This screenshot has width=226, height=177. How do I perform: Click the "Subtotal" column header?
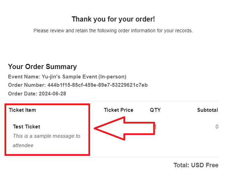(x=208, y=110)
